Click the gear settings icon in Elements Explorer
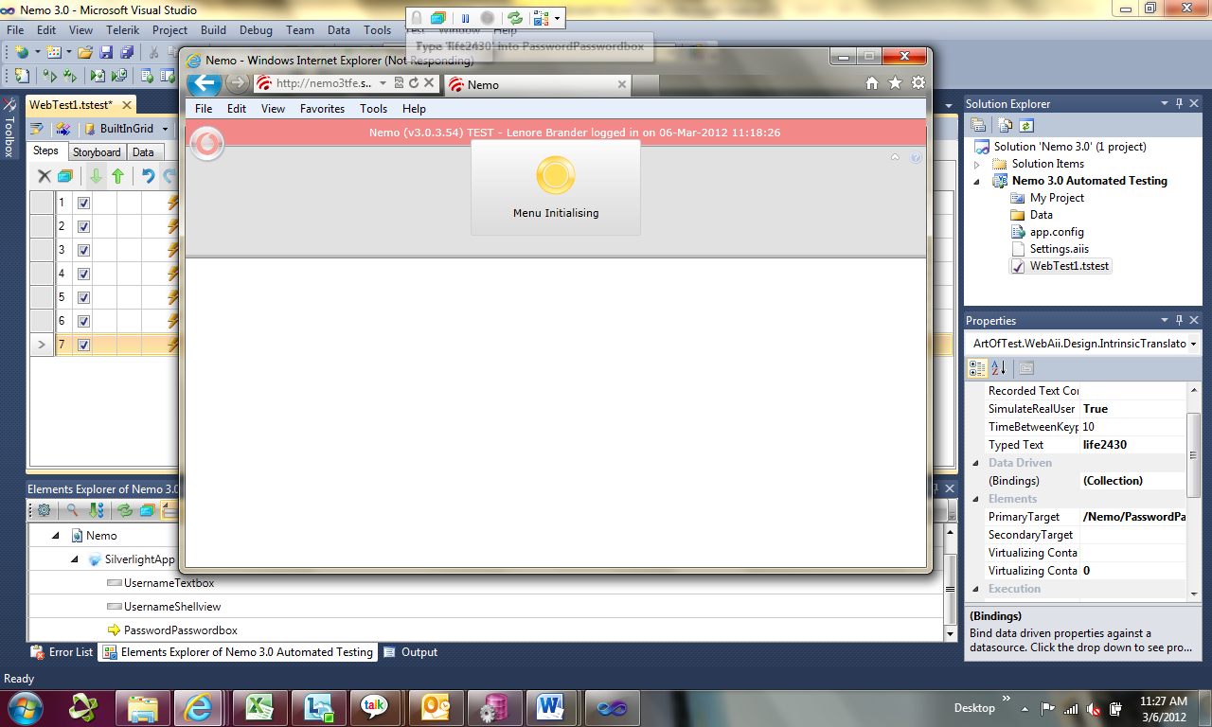Screen dimensions: 1212x727 [44, 510]
